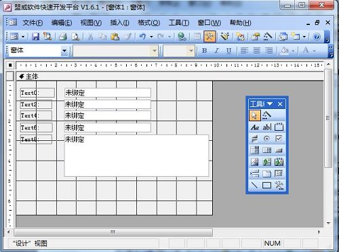Click the Help question mark icon

tap(317, 37)
